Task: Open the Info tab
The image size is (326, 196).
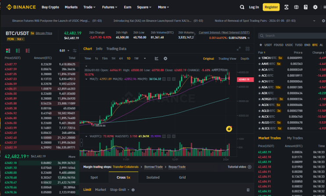Action: (99, 49)
